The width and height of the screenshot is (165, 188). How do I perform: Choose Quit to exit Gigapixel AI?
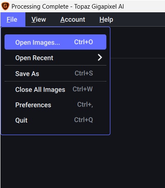pos(55,120)
